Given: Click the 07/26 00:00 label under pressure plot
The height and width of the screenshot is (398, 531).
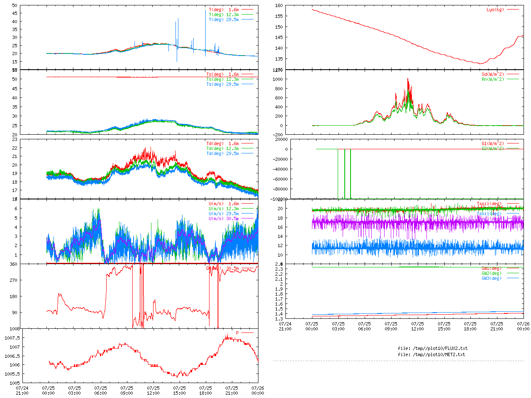Looking at the screenshot, I should tap(258, 391).
